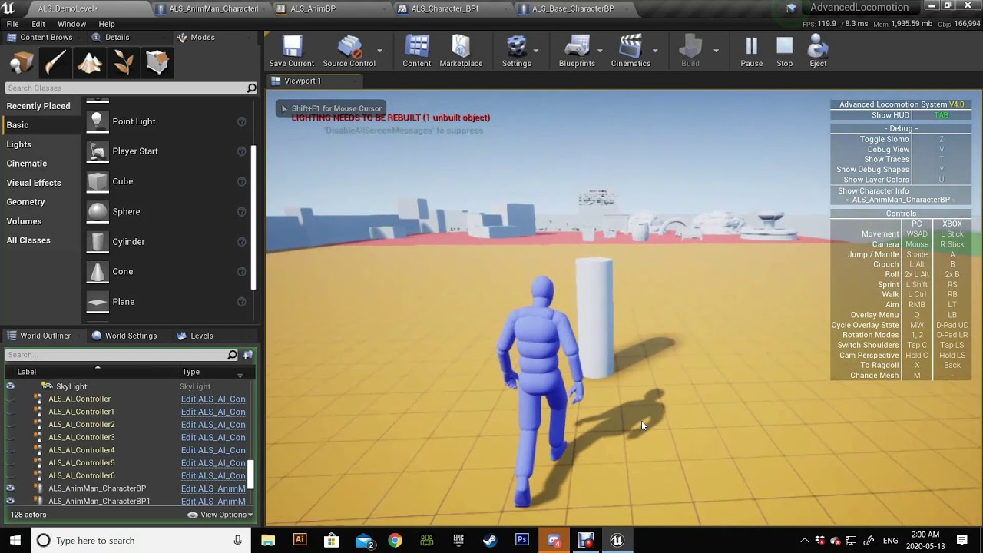
Task: Toggle visibility of ALS_AI_Controller6
Action: tap(11, 475)
